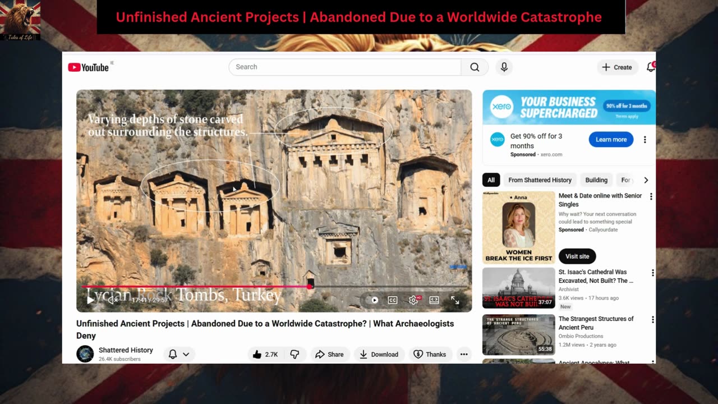Open the YouTube home logo
The image size is (718, 404).
89,67
